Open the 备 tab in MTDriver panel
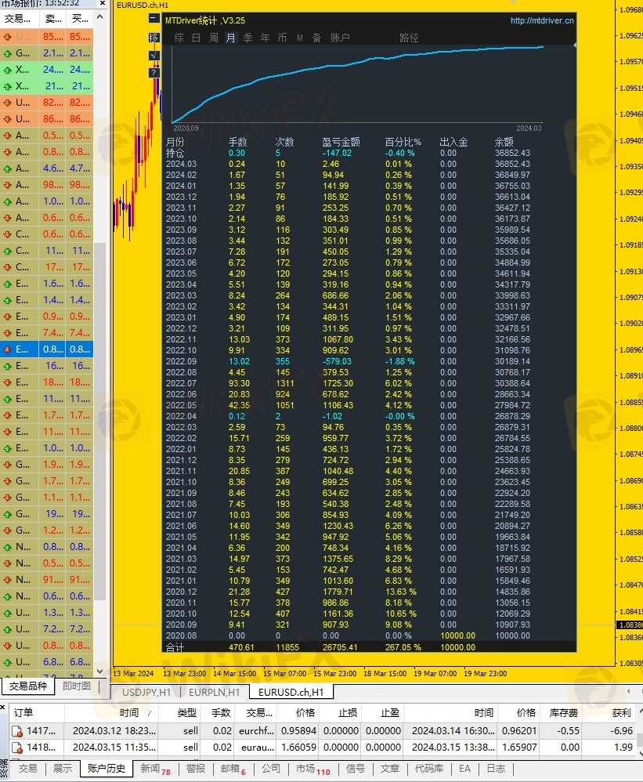 click(x=316, y=38)
